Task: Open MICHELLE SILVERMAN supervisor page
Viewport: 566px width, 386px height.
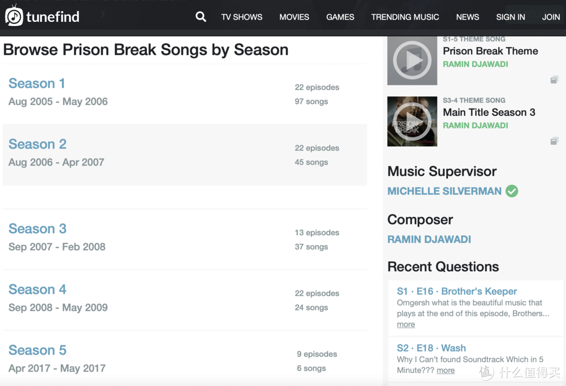Action: (444, 191)
